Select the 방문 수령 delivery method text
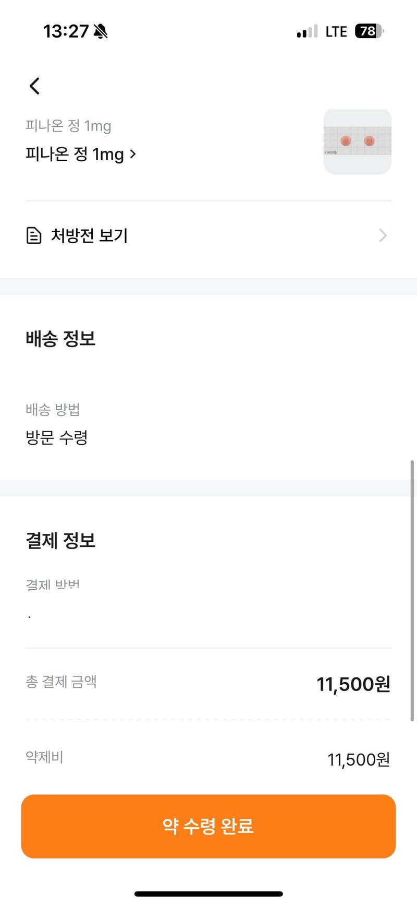 pos(57,437)
